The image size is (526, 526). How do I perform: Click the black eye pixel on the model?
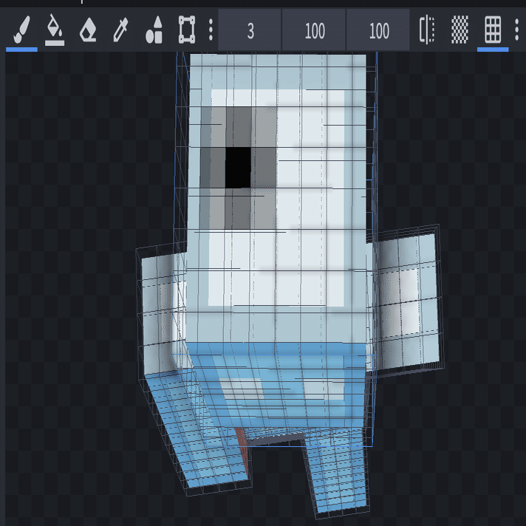pos(238,168)
